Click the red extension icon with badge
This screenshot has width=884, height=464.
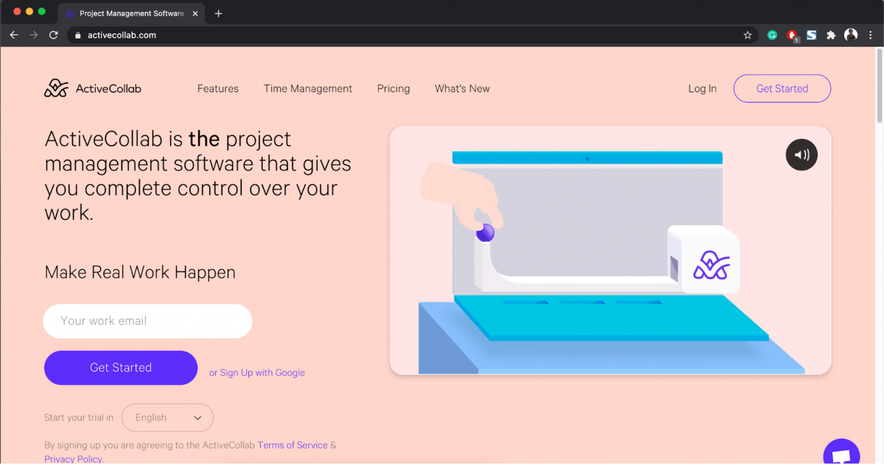click(x=792, y=36)
